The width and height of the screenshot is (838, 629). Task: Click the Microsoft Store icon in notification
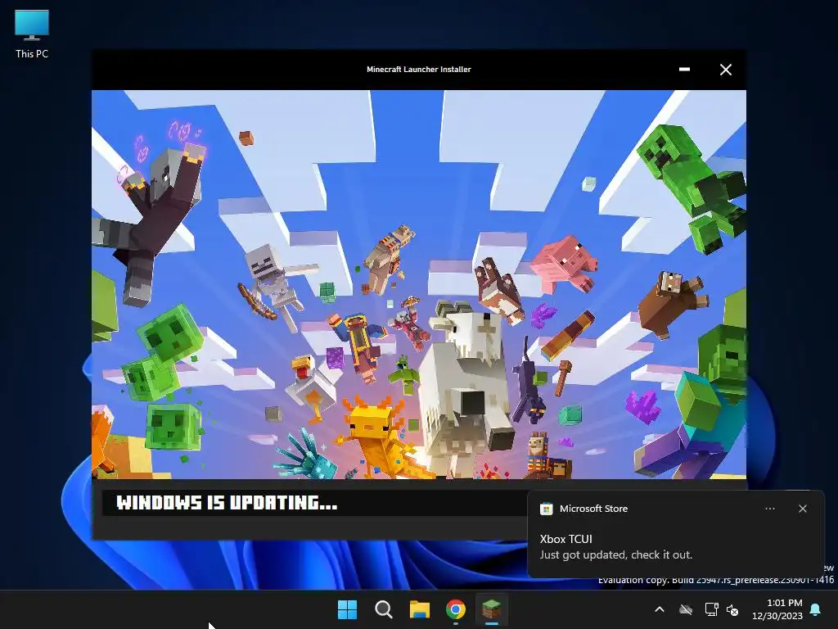coord(546,509)
